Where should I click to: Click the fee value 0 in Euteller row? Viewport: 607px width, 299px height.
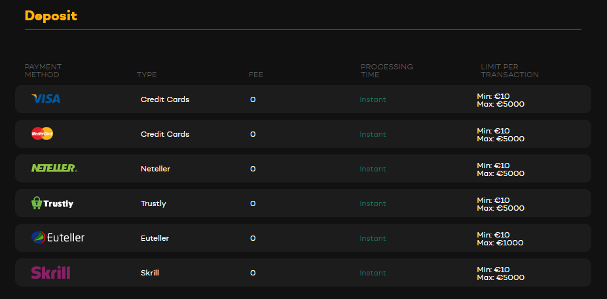(253, 238)
